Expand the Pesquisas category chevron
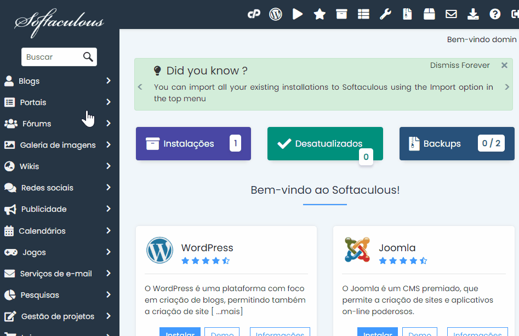519x336 pixels. 109,295
